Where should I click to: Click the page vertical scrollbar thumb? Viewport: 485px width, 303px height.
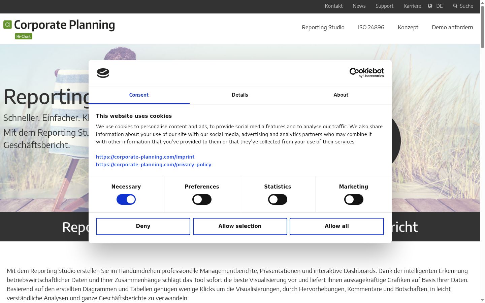482,27
